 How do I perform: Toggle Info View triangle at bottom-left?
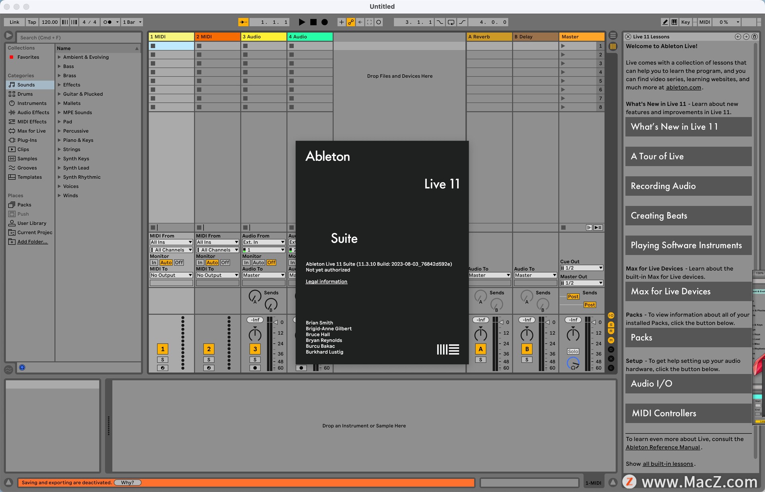(8, 482)
